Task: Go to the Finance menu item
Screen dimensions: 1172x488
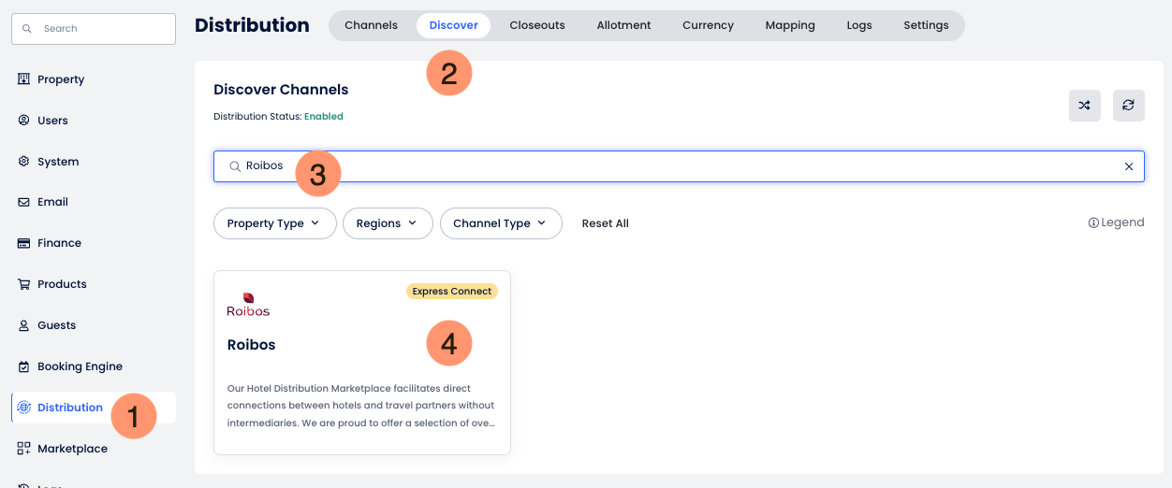Action: point(94,243)
